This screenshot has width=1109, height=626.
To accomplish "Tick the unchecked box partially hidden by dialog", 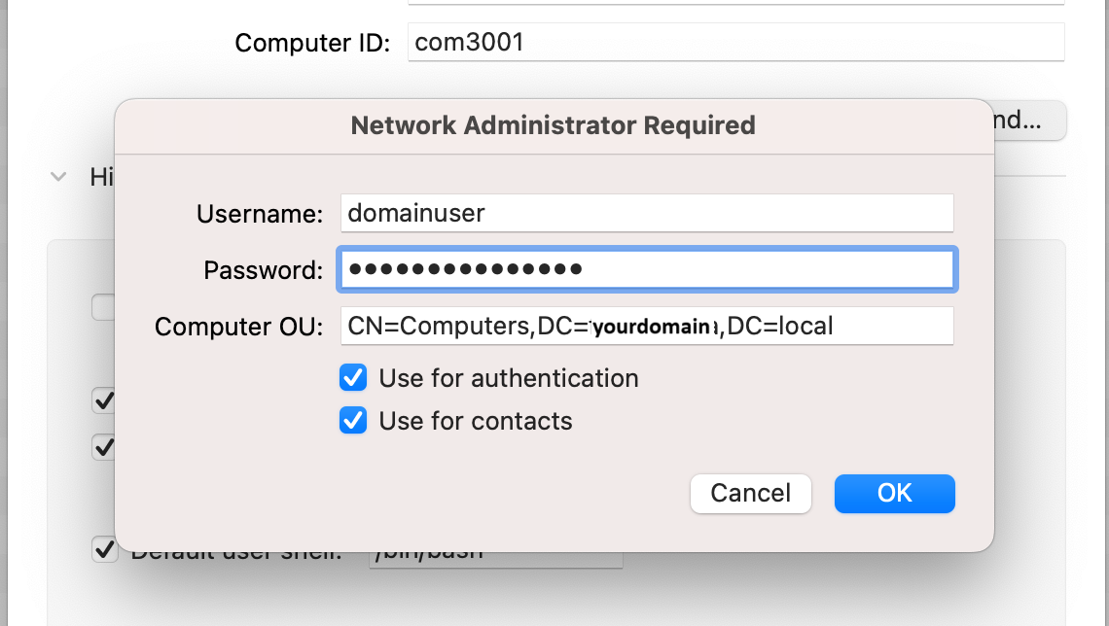I will pyautogui.click(x=103, y=307).
